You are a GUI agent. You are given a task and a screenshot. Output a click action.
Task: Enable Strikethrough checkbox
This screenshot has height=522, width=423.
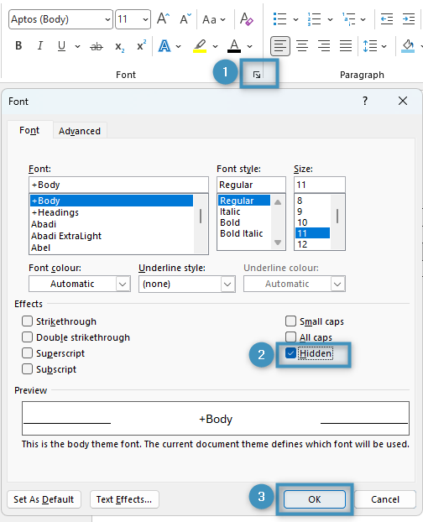click(28, 321)
